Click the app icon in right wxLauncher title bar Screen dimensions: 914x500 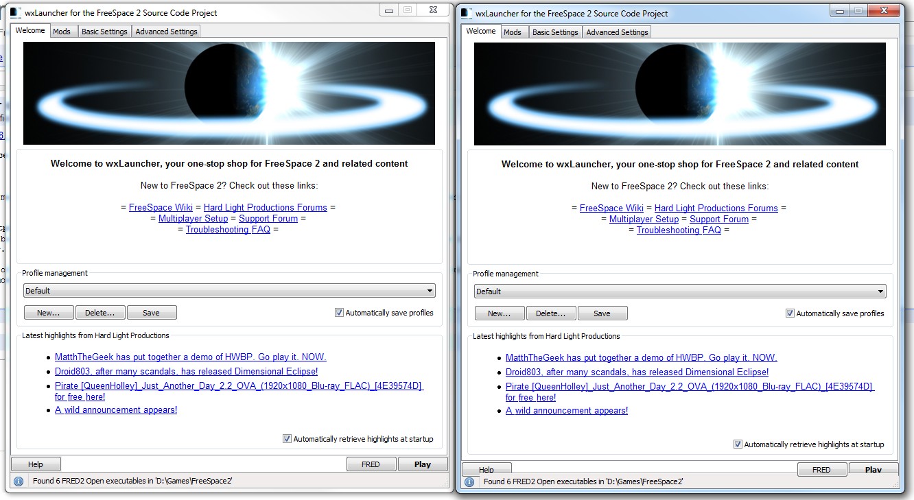click(x=467, y=13)
